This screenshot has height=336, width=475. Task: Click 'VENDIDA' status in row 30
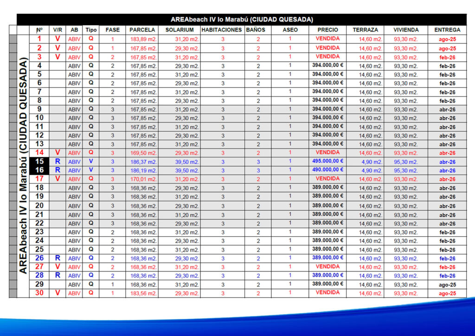[327, 292]
